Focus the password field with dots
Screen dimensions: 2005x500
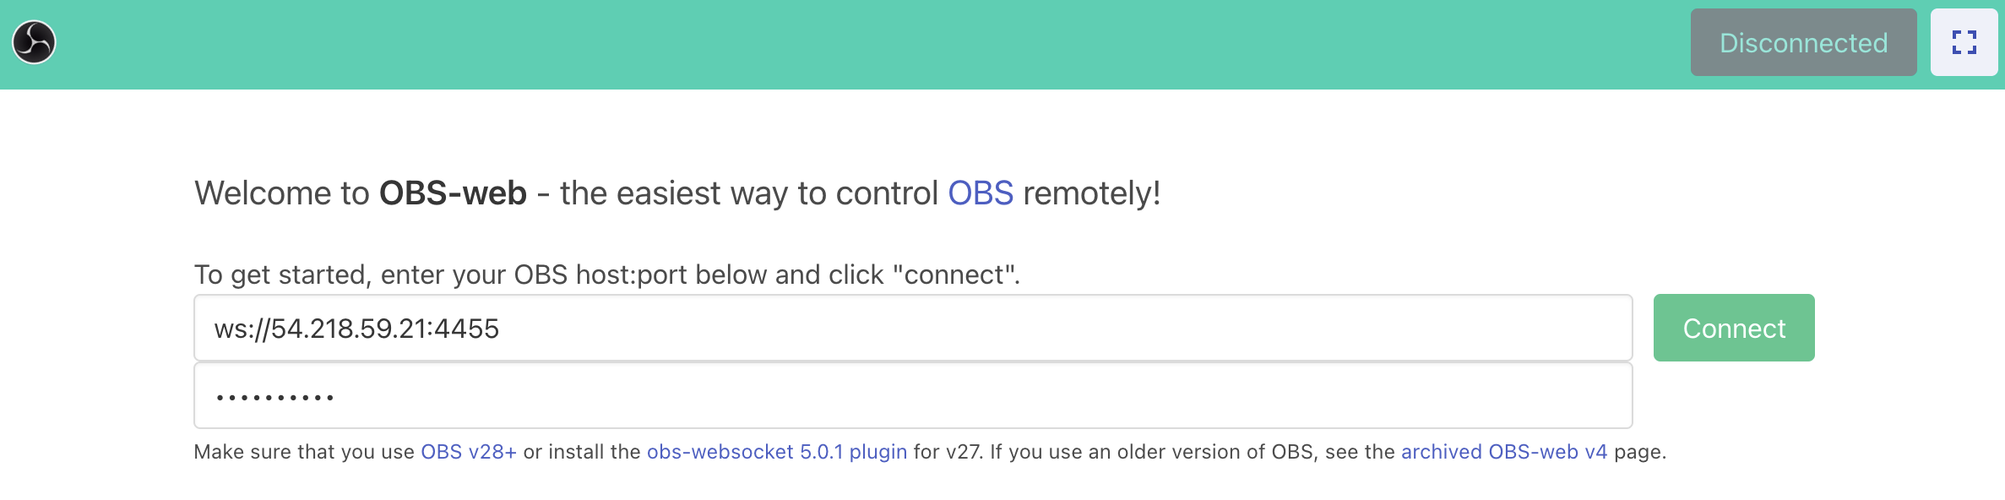pos(912,396)
